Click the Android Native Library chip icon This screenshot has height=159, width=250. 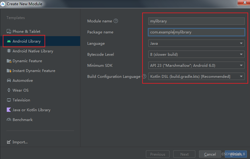tap(9, 51)
